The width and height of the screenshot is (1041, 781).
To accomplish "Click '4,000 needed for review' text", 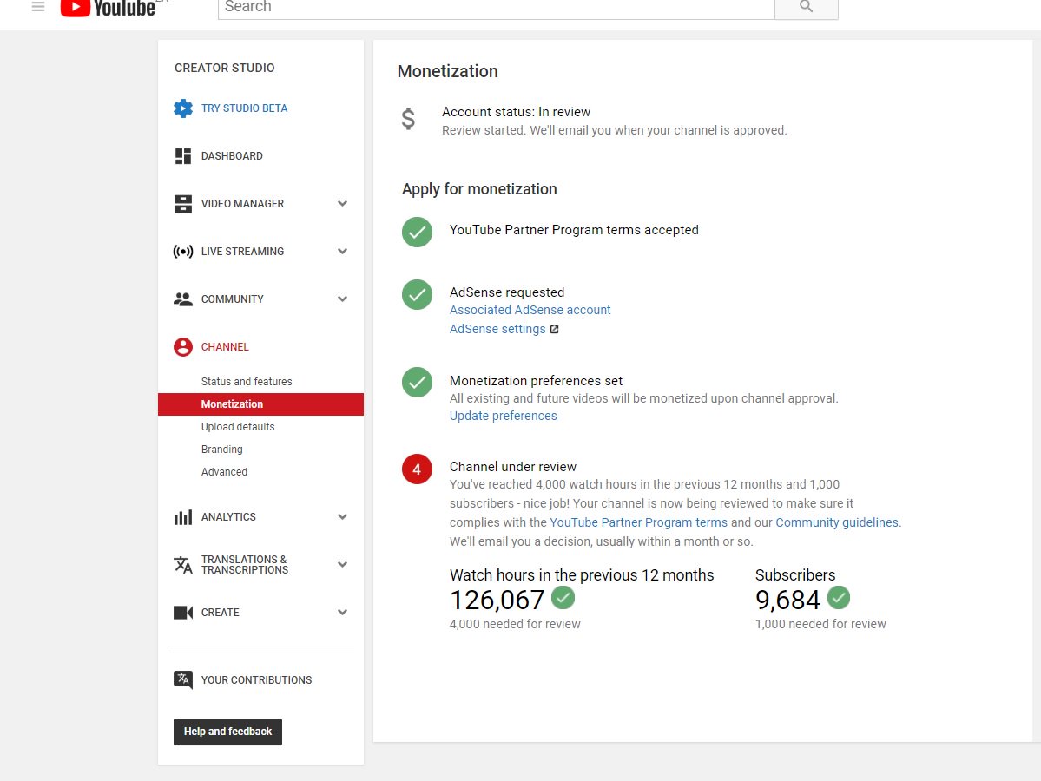I will pos(515,625).
